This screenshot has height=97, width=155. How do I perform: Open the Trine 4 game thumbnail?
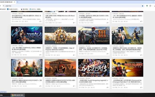coord(27,35)
